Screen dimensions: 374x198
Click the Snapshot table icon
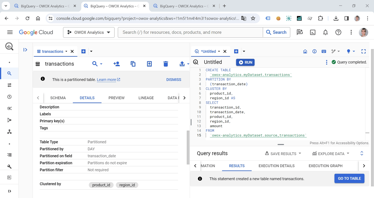149,64
